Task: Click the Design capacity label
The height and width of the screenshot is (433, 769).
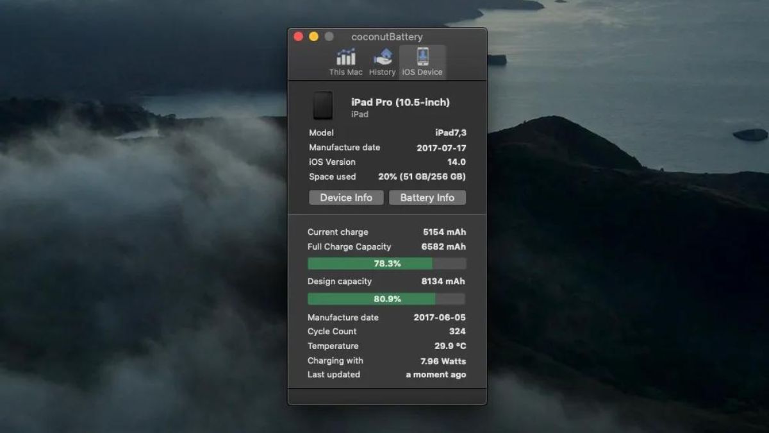Action: [340, 281]
